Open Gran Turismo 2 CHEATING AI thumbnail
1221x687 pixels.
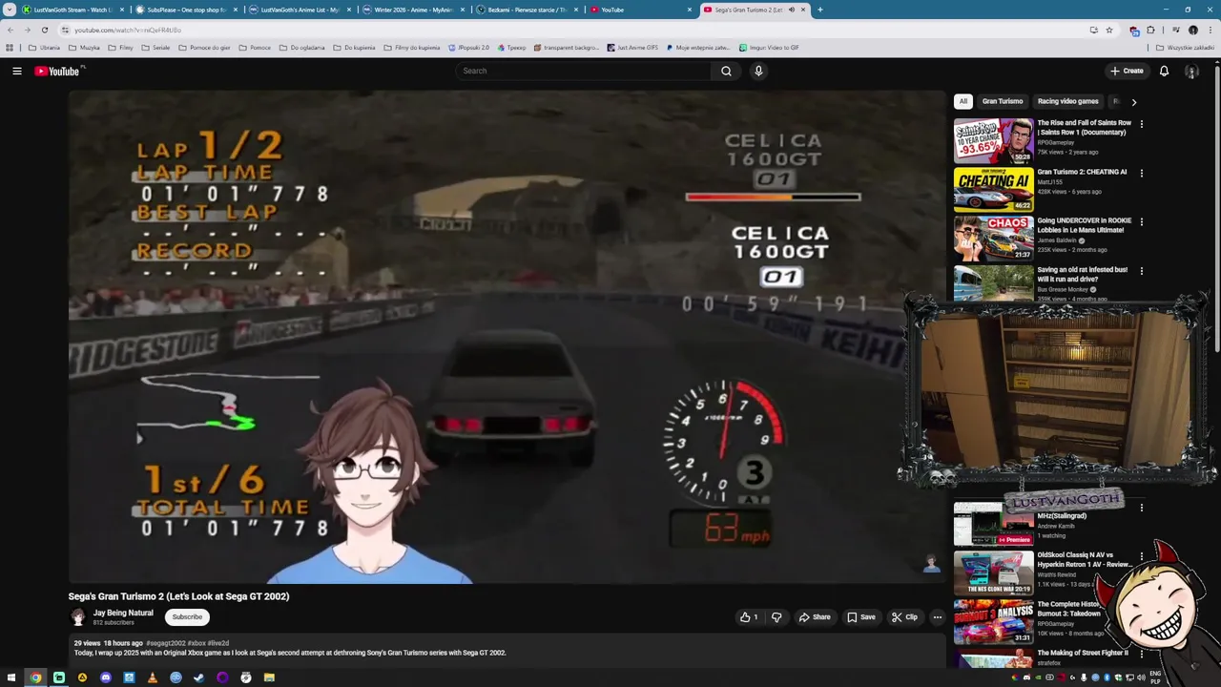pos(993,189)
